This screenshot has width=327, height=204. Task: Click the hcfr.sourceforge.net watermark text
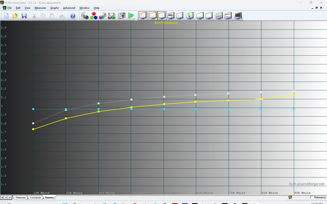point(307,184)
